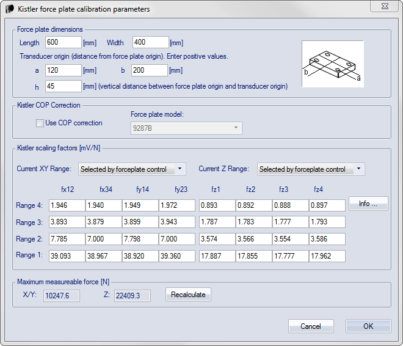Click the transducer origin a field
The height and width of the screenshot is (346, 403).
(64, 70)
